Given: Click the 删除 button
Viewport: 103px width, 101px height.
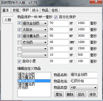Looking at the screenshot, I should coord(70,94).
